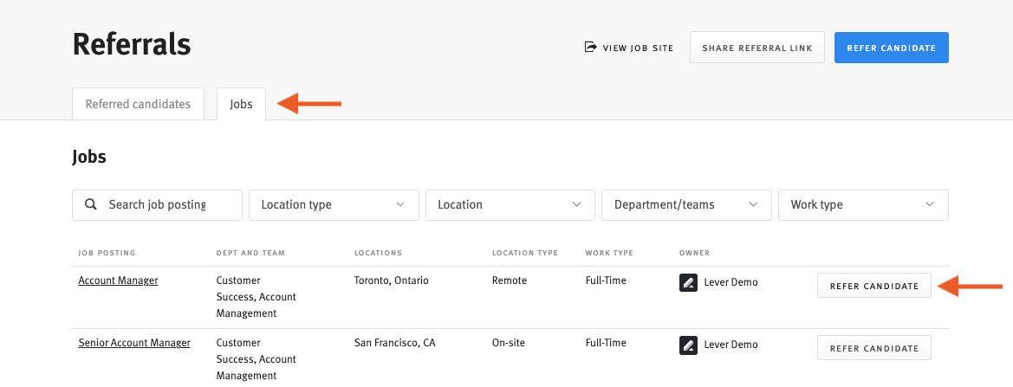Open the Account Manager job posting link
This screenshot has width=1013, height=387.
118,281
